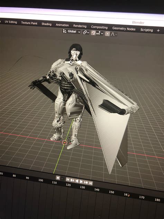Viewport: 164px width, 219px height.
Task: Open the Global transform orientation dropdown
Action: click(71, 32)
